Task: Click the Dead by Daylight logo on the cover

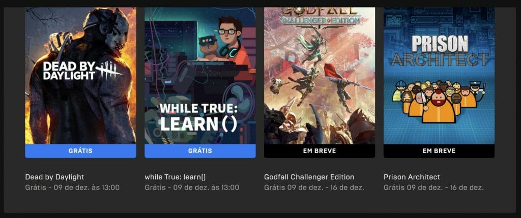Action: pos(82,70)
